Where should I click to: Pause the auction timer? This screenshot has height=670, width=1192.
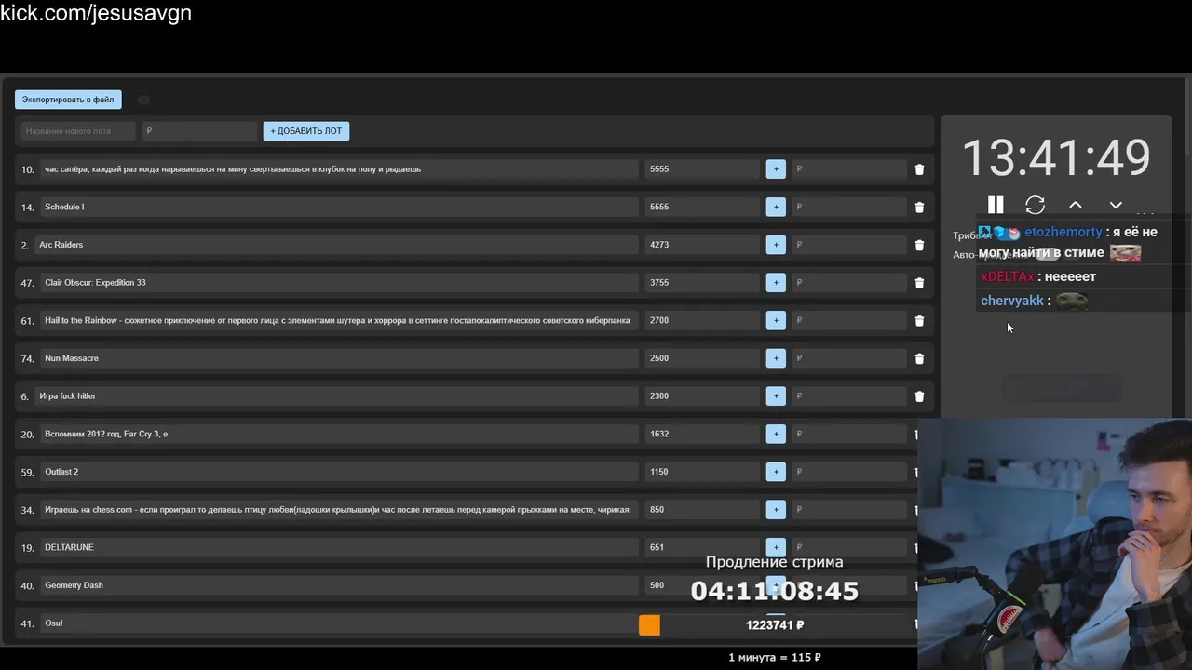[996, 205]
